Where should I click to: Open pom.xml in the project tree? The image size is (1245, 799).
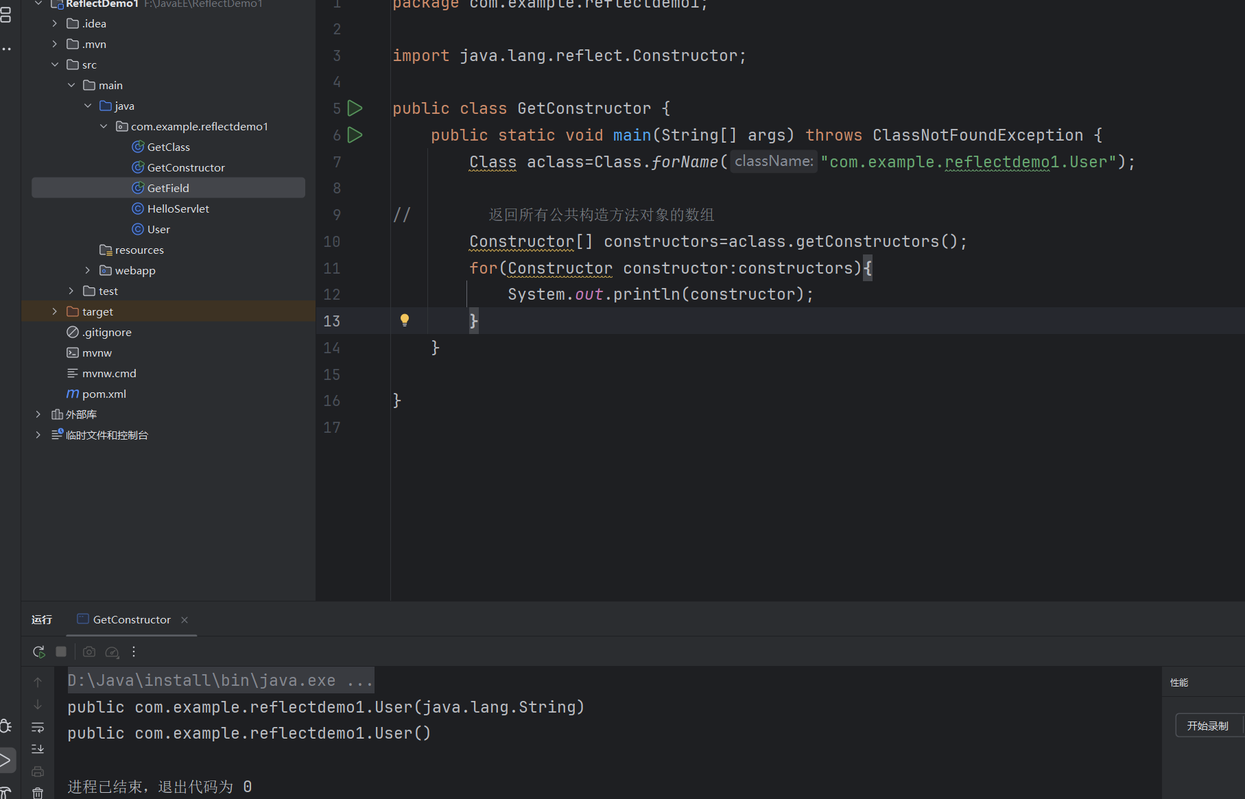coord(104,394)
